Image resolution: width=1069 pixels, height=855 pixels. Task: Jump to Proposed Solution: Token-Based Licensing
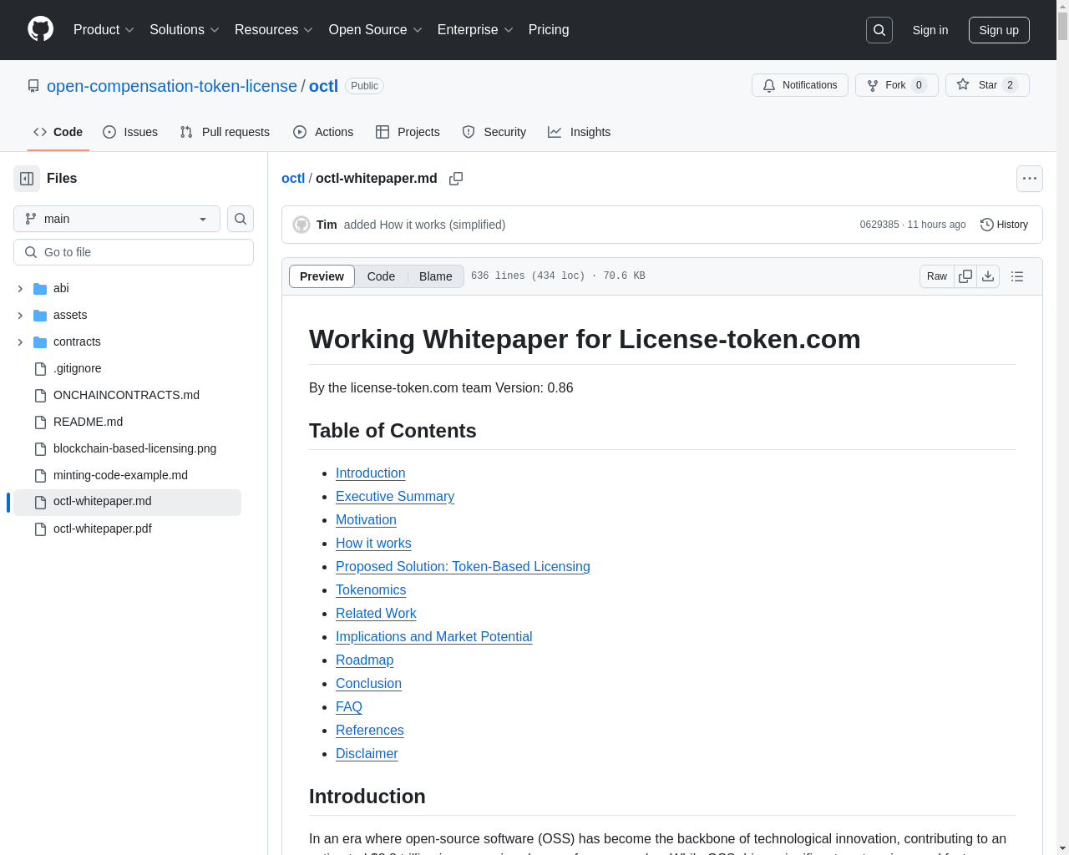(463, 566)
